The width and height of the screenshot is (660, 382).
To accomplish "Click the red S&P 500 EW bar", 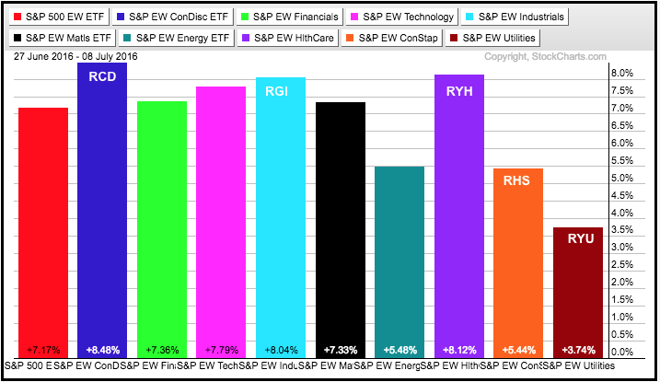I will [42, 230].
